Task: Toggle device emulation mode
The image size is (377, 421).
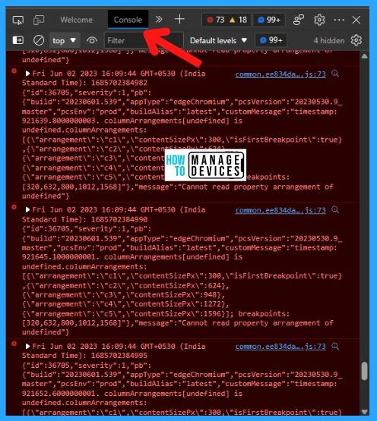Action: click(x=39, y=20)
